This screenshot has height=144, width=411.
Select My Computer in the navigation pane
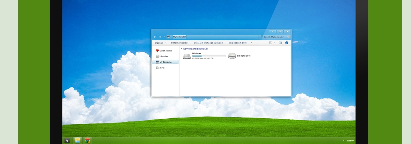(x=165, y=62)
